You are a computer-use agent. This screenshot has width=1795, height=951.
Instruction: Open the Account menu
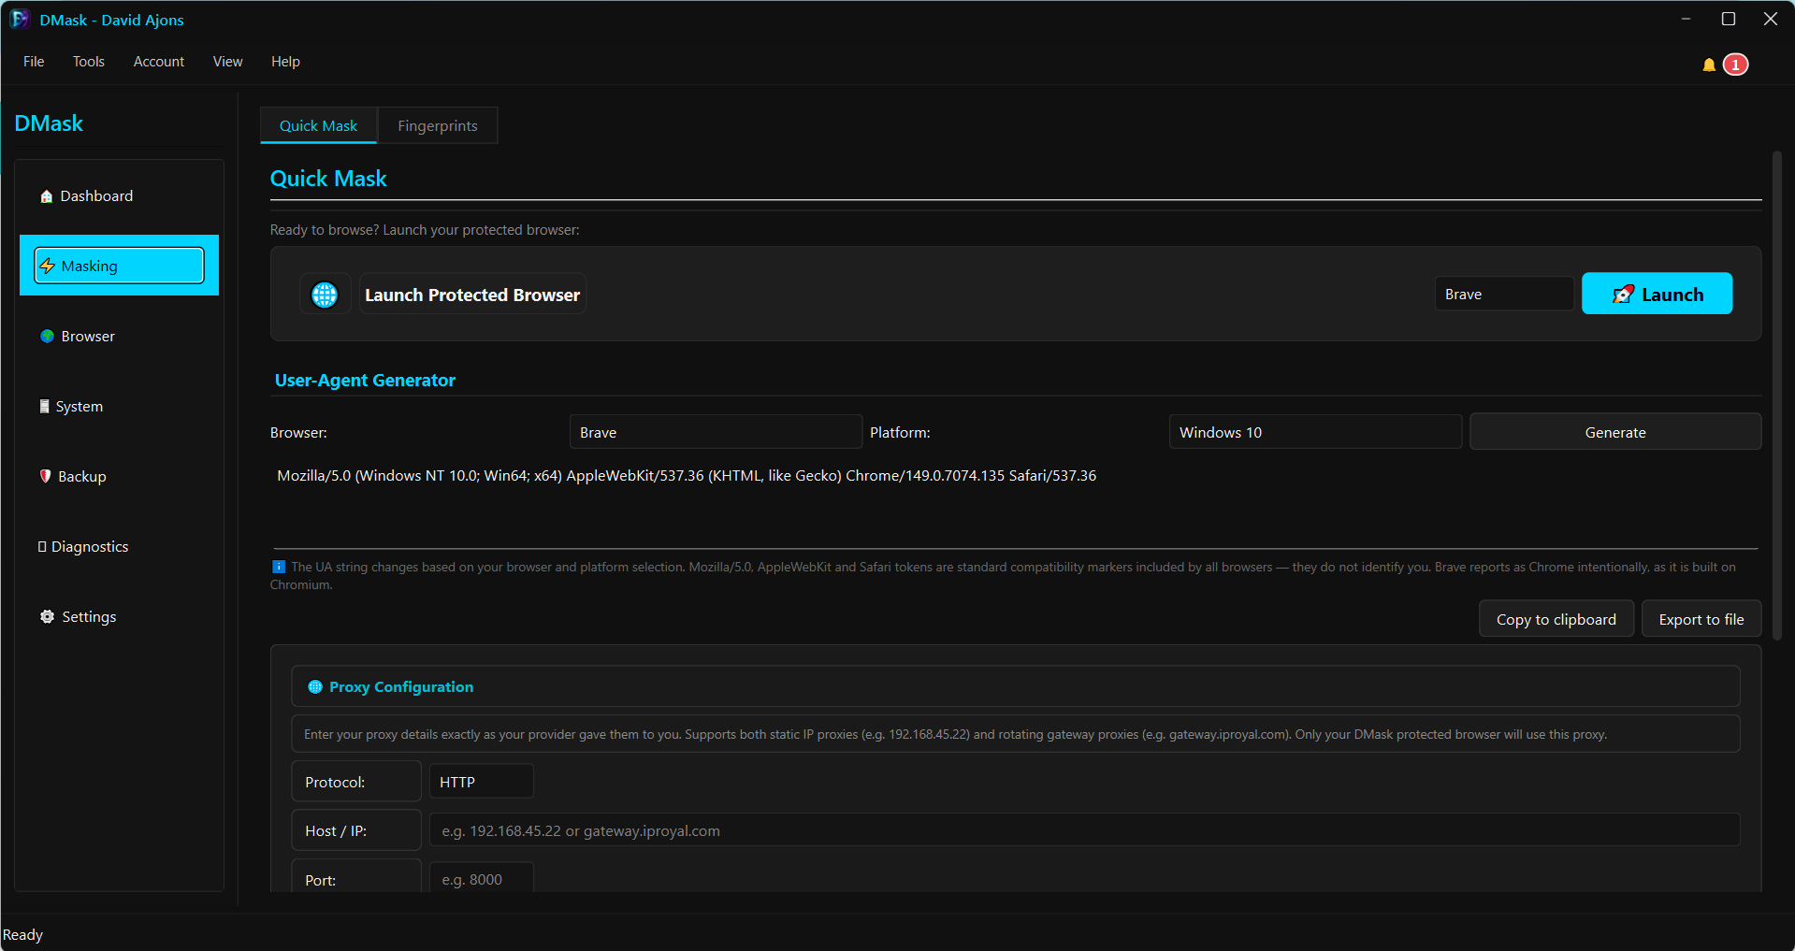pyautogui.click(x=159, y=62)
